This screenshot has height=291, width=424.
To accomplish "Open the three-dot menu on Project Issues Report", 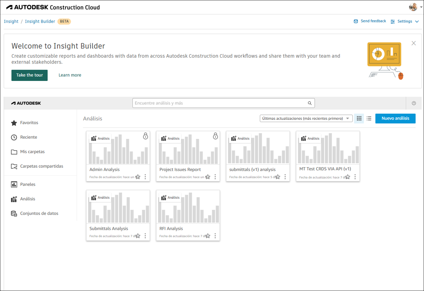I will (215, 177).
